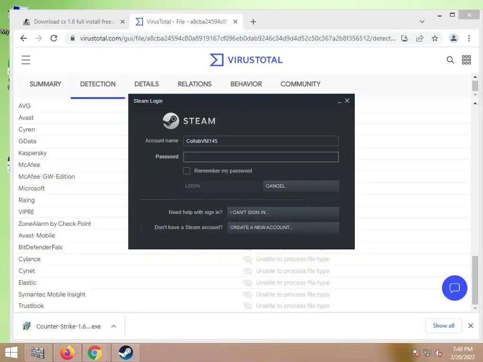Click the muted volume tray icon

(439, 353)
